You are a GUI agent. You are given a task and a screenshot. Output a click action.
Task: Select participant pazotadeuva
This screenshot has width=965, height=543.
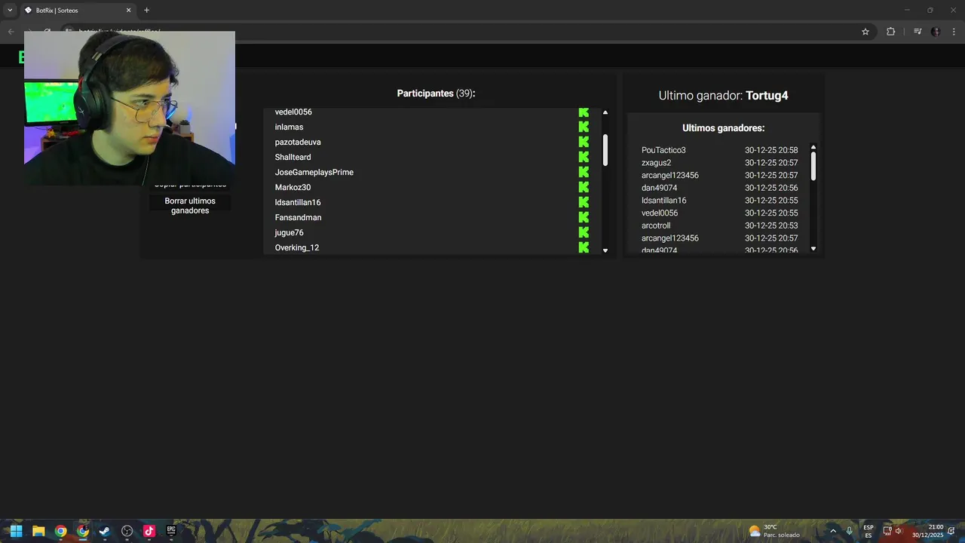point(298,142)
